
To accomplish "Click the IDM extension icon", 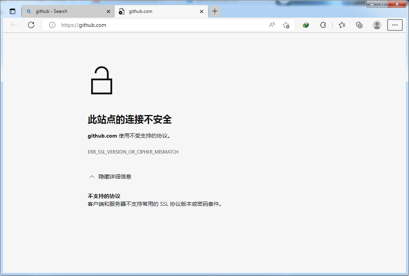I will point(305,25).
